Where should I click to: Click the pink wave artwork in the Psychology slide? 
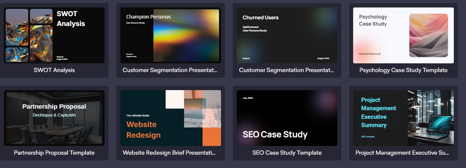428,35
